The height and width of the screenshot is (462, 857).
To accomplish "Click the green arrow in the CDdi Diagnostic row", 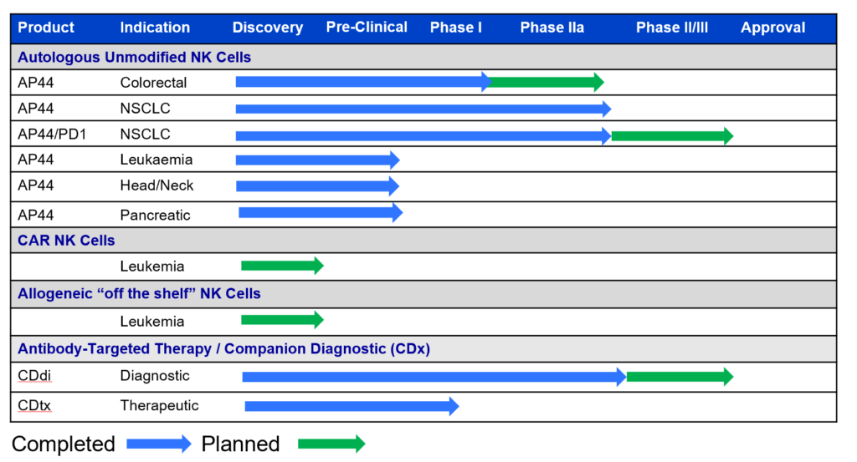I will [680, 377].
